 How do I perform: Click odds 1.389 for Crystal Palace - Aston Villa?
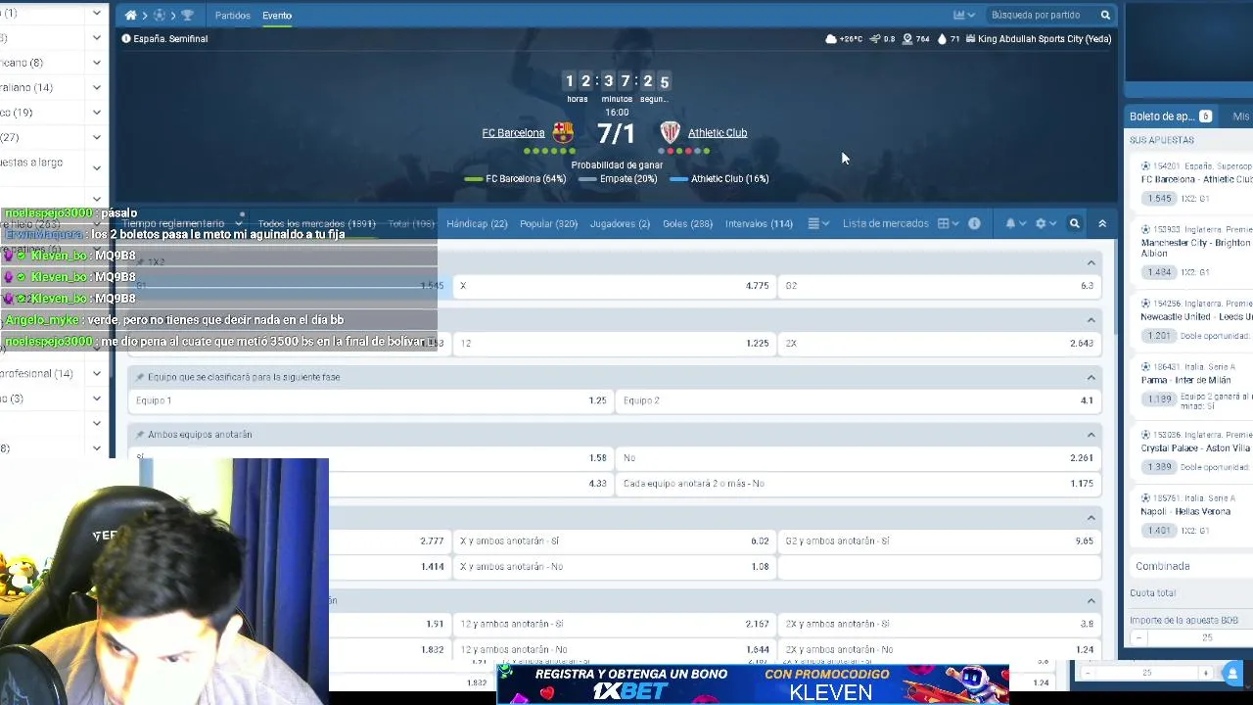click(x=1160, y=467)
